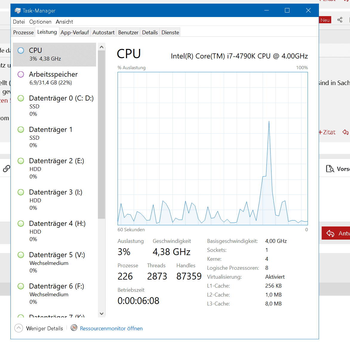Click the share icon in browser window
The image size is (350, 347).
click(x=340, y=20)
